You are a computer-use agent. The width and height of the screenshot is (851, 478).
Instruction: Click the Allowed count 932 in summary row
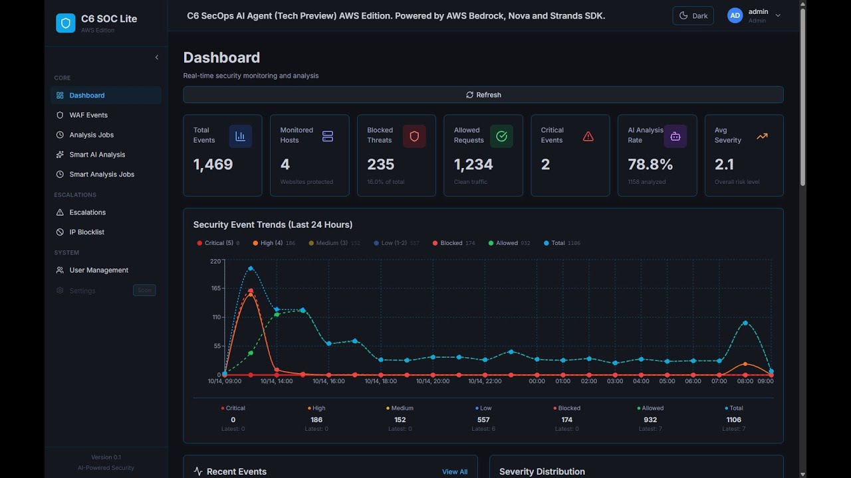pyautogui.click(x=650, y=420)
